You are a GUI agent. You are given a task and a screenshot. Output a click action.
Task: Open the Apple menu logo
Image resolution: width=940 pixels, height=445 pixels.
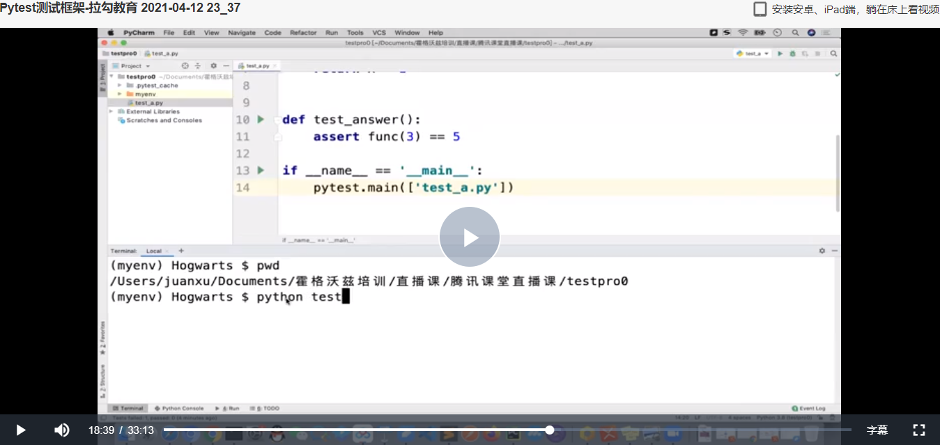pyautogui.click(x=111, y=33)
